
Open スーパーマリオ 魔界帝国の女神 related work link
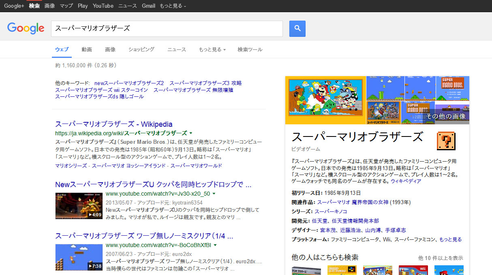(x=353, y=202)
